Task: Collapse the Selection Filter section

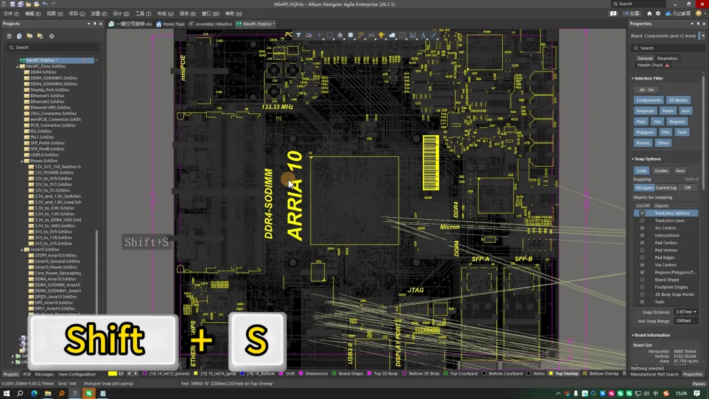Action: tap(633, 78)
